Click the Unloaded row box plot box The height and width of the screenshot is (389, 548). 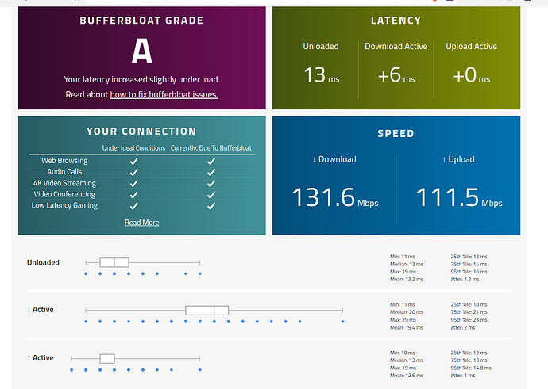[114, 262]
